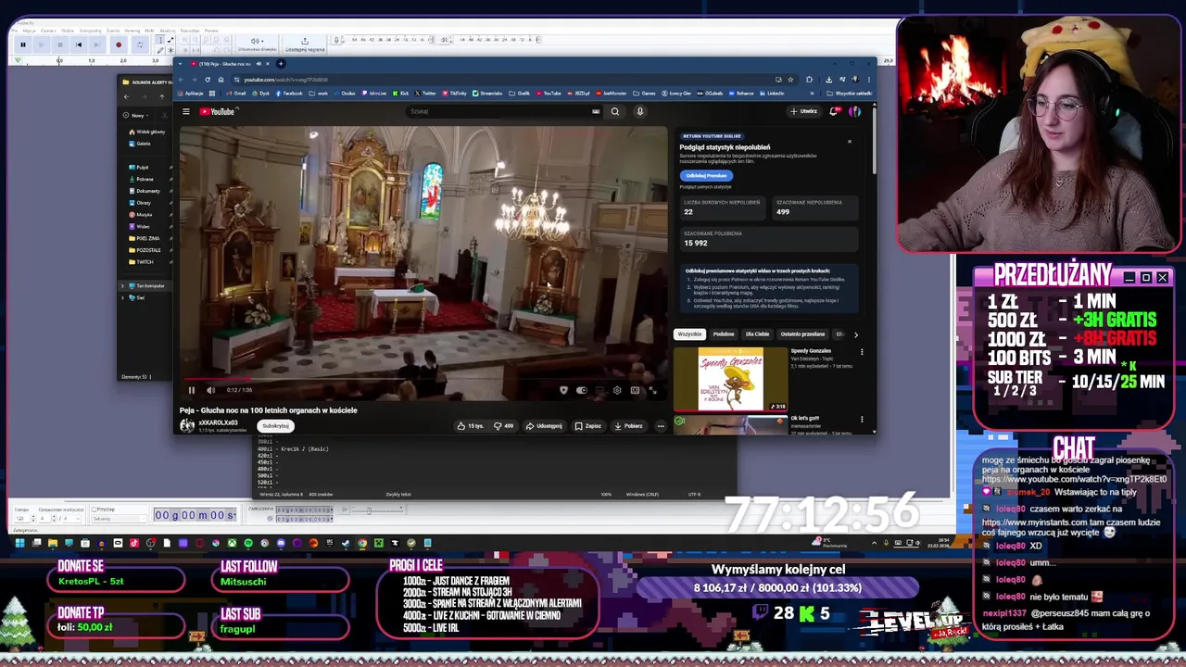Open Streamlabs bookmark
The image size is (1186, 667).
pos(487,93)
